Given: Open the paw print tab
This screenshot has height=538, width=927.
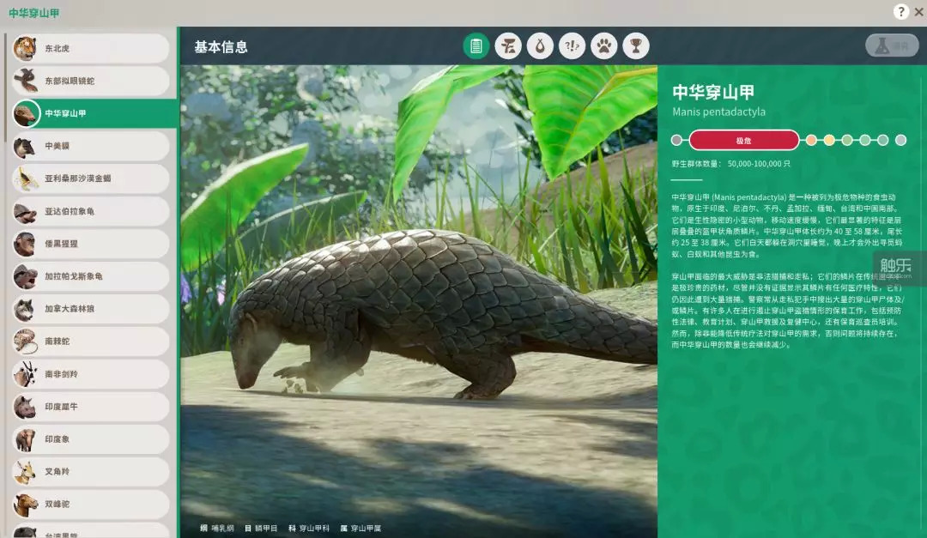Looking at the screenshot, I should tap(604, 46).
